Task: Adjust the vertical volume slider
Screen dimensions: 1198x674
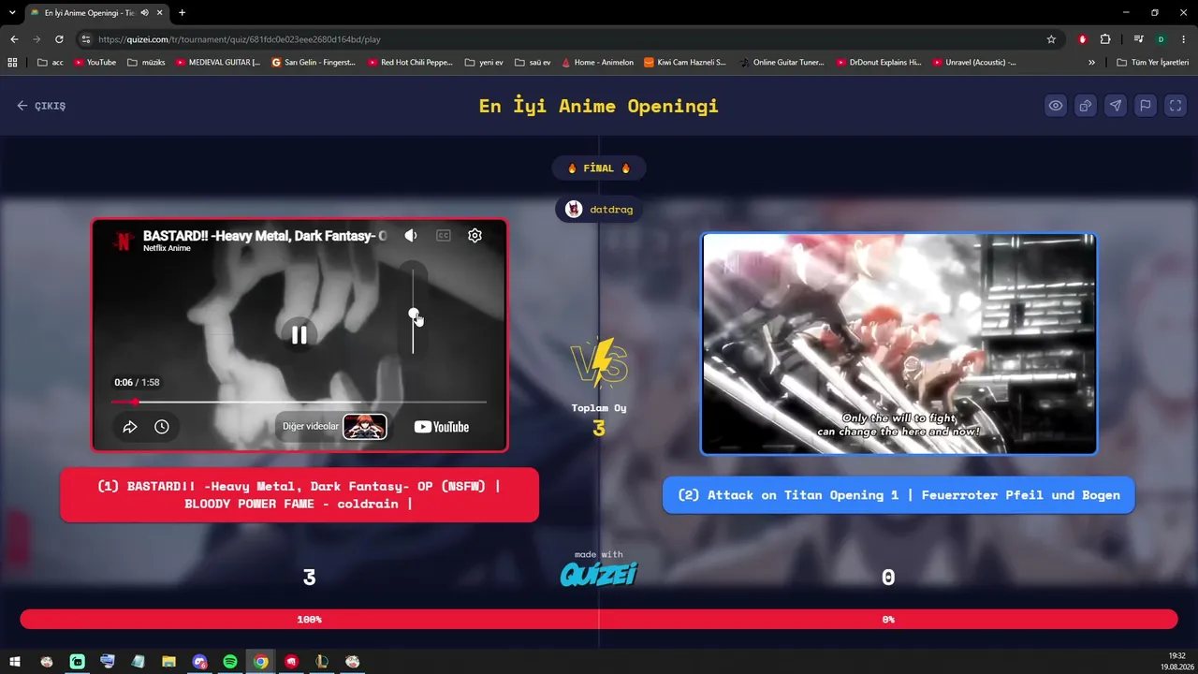Action: pos(413,313)
